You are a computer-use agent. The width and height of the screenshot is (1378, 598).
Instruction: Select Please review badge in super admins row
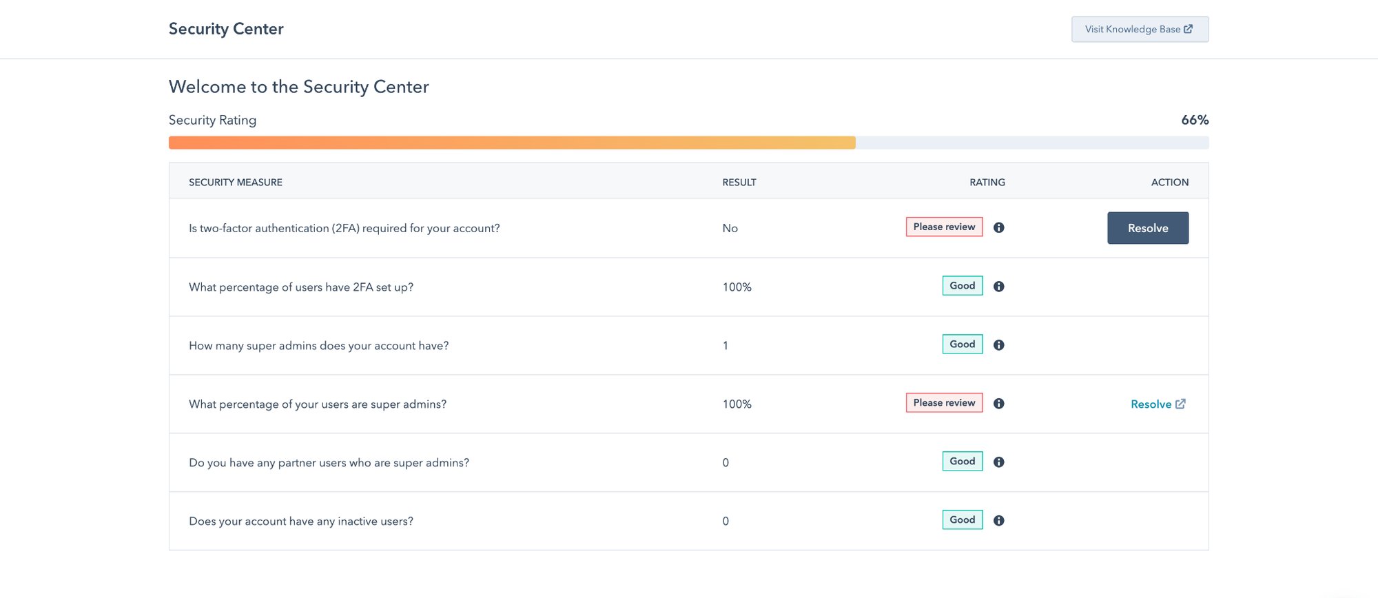click(944, 402)
